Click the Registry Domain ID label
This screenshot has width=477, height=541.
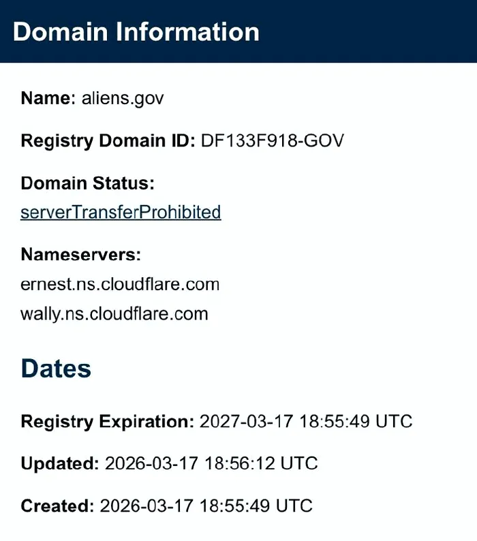(108, 141)
